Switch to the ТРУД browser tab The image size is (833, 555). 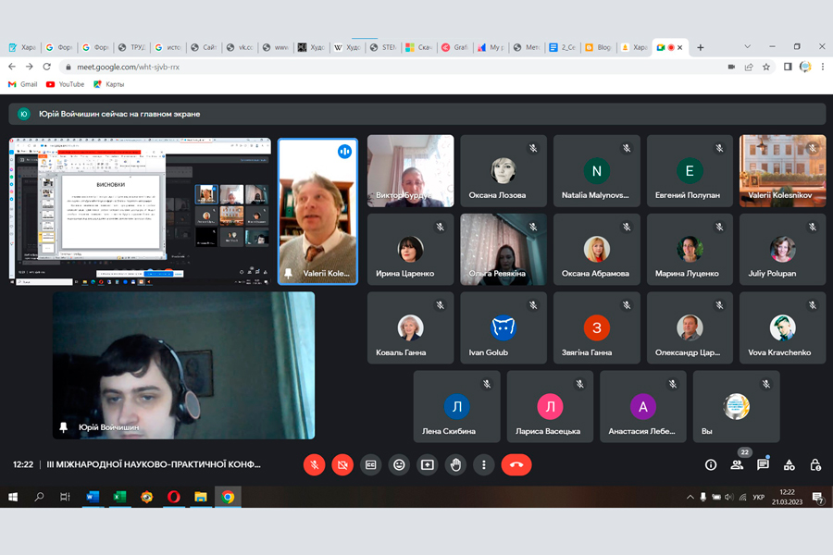point(131,47)
